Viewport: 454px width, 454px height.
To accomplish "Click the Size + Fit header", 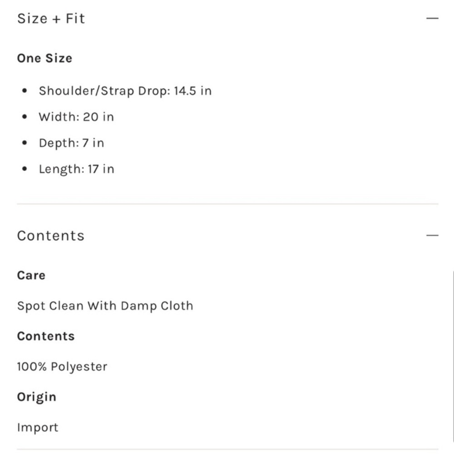I will (x=51, y=19).
